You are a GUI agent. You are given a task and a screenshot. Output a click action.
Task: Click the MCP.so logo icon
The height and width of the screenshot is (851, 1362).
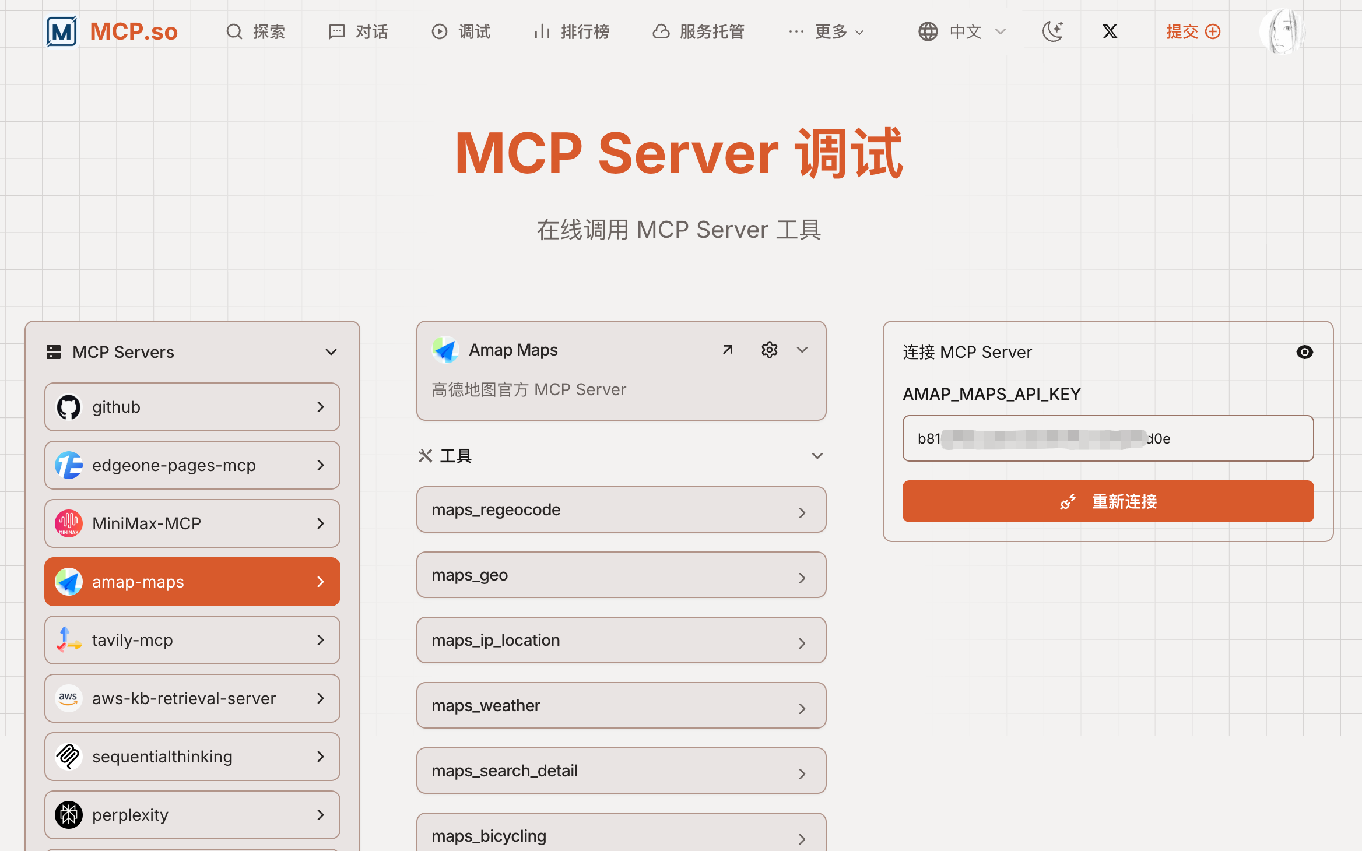click(62, 31)
